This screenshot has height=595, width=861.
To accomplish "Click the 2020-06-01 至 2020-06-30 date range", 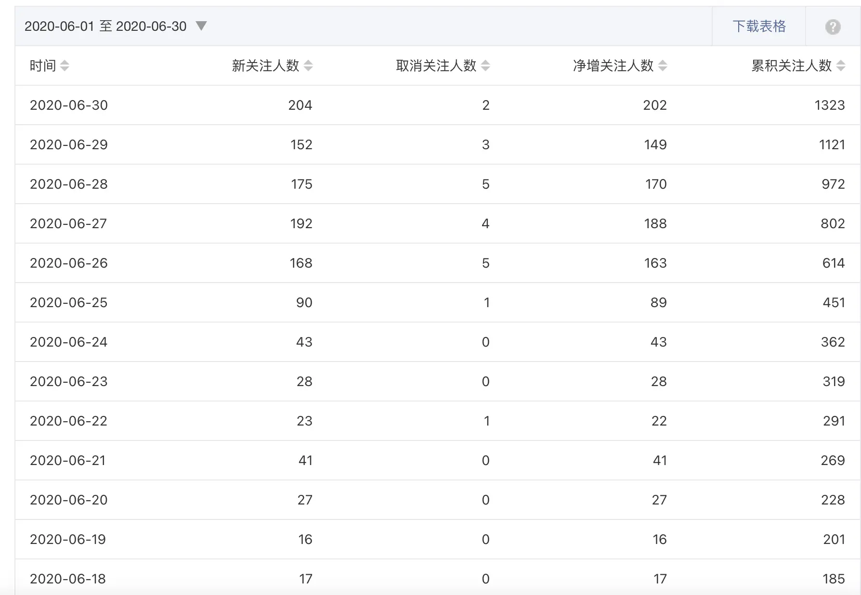I will pyautogui.click(x=105, y=26).
